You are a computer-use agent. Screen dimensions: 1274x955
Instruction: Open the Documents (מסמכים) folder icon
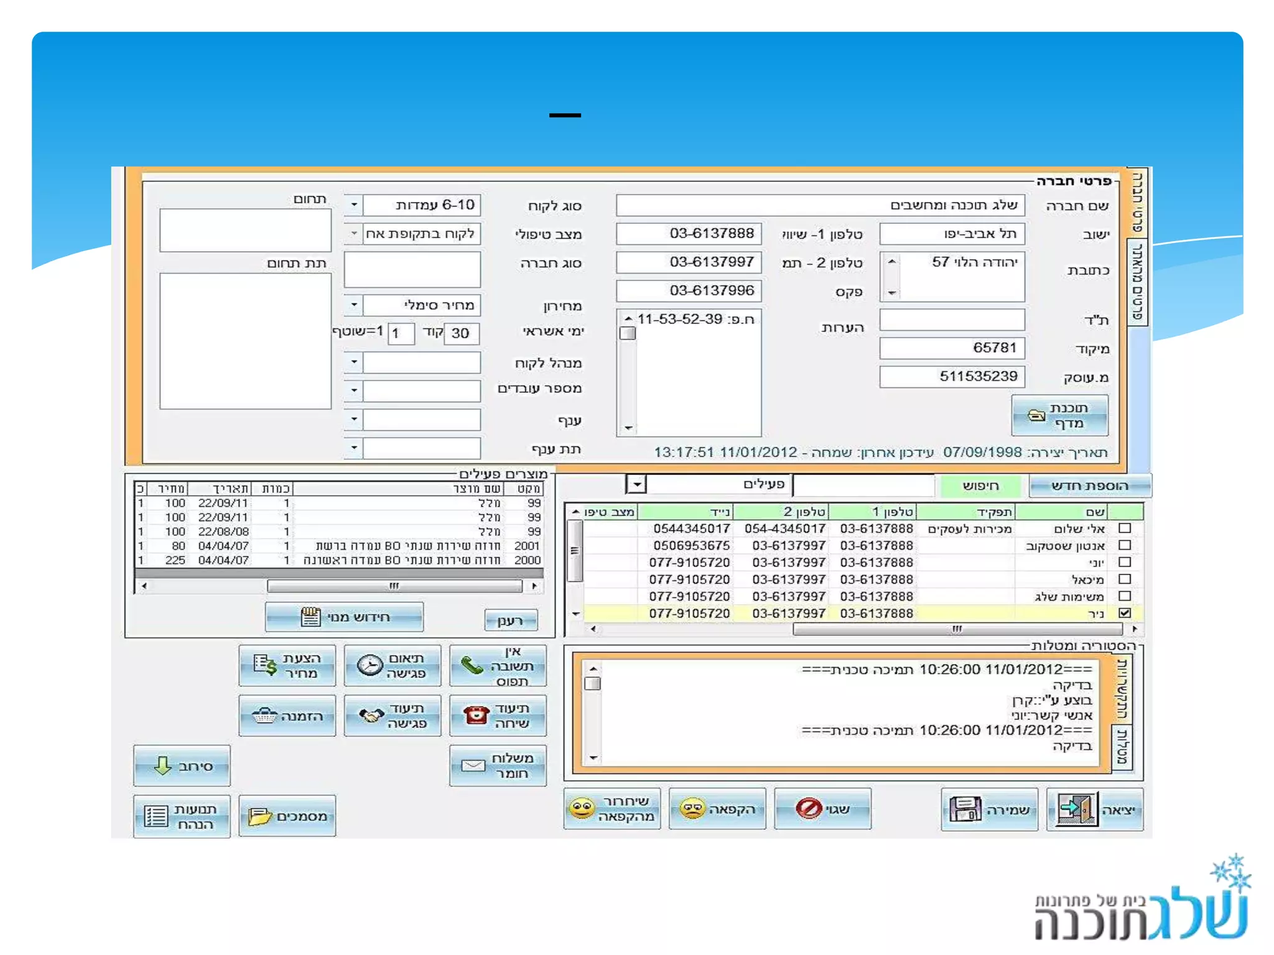click(259, 816)
